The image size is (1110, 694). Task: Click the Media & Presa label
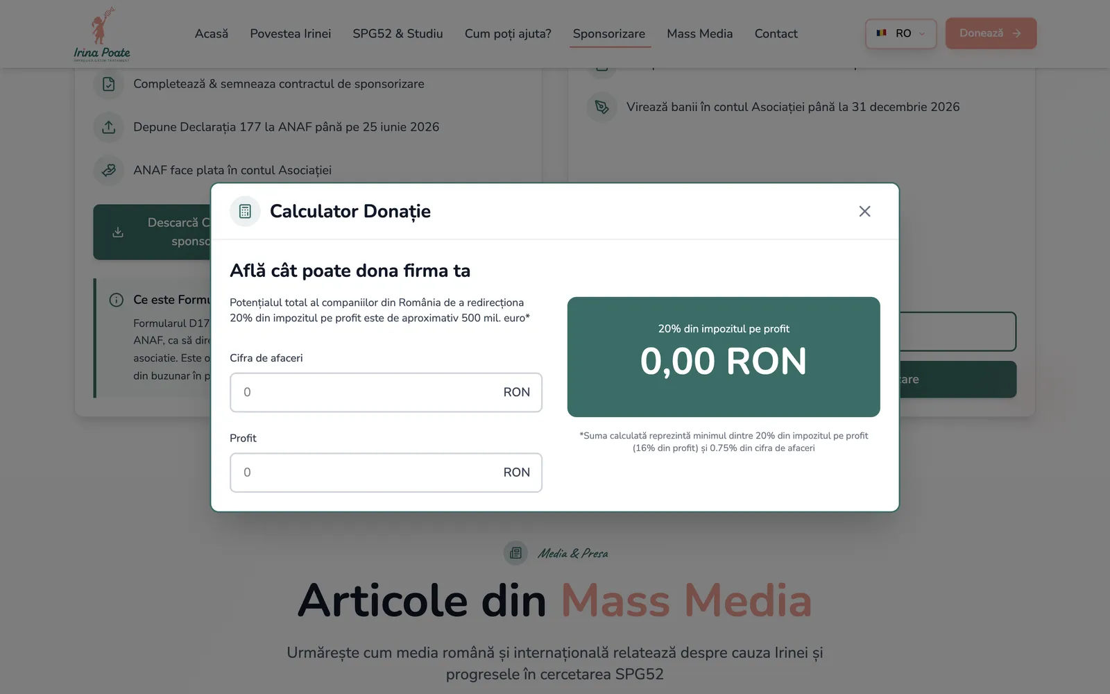pyautogui.click(x=573, y=553)
